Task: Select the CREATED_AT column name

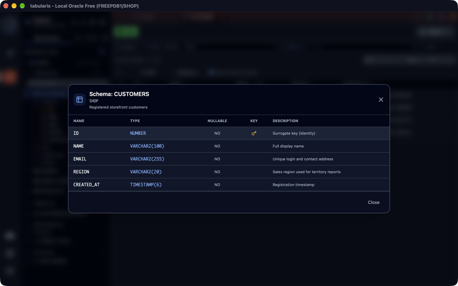Action: [87, 185]
